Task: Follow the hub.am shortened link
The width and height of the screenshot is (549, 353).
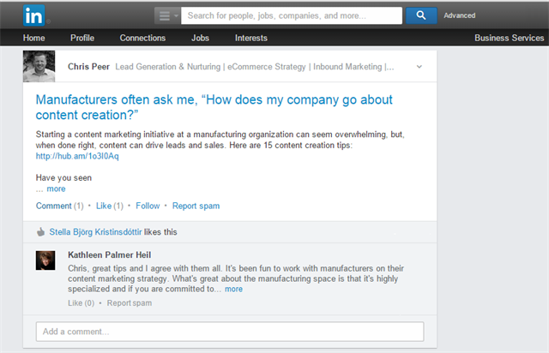Action: [77, 156]
